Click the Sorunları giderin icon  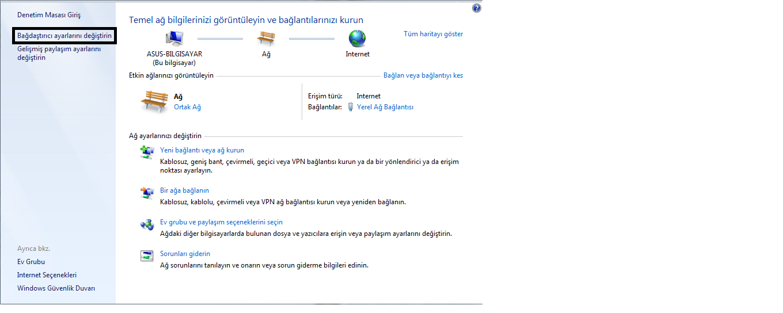click(147, 256)
